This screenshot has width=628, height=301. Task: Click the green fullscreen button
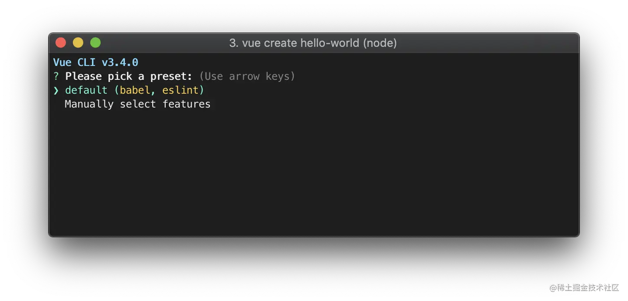pyautogui.click(x=95, y=43)
